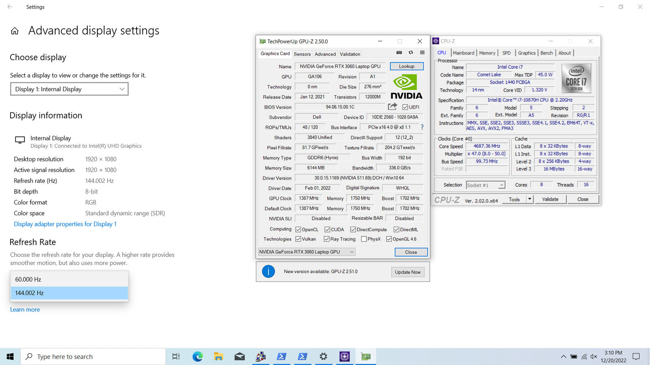Click the GPU-Z screenshot camera icon

[x=399, y=53]
